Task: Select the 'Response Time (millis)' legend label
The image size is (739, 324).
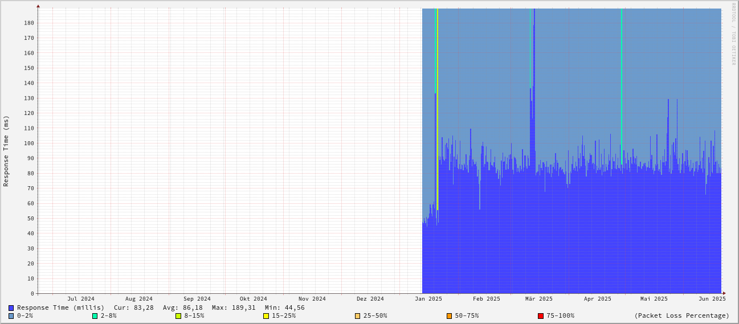Action: click(x=61, y=308)
